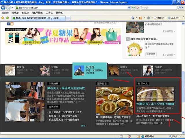
Task: Click the 我要投票 vote button
Action: (151, 54)
